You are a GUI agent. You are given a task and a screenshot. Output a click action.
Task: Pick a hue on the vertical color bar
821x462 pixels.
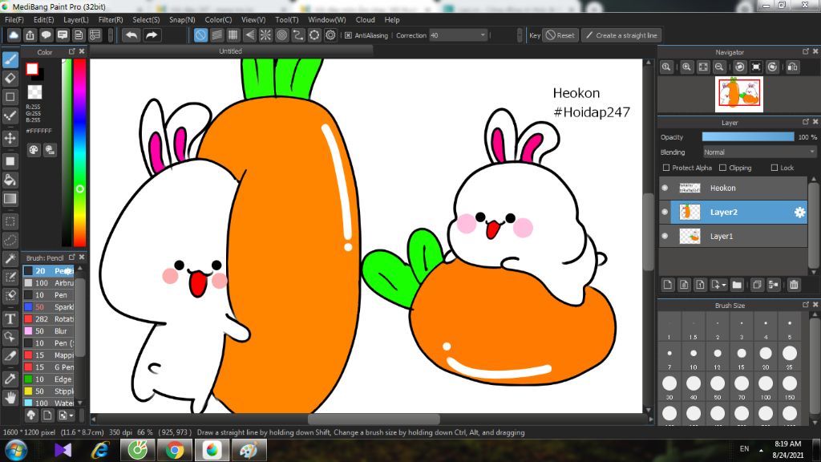point(79,152)
